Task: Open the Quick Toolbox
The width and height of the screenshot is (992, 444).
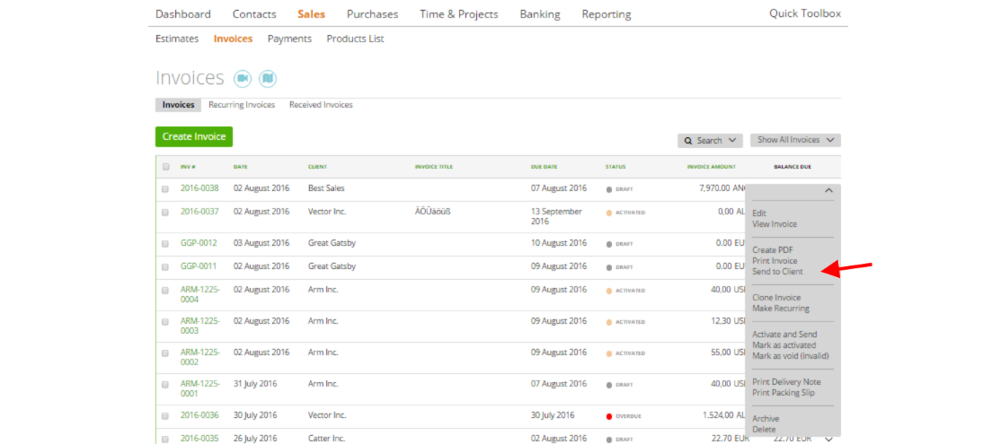Action: point(805,13)
